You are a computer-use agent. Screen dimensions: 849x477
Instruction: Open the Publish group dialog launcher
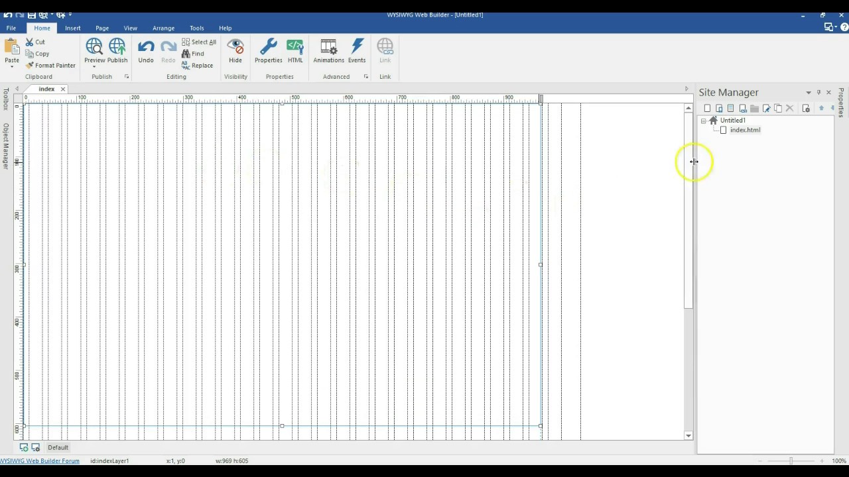(127, 77)
